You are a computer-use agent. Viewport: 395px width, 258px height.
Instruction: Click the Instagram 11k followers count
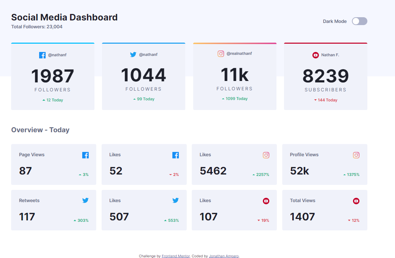(x=234, y=75)
